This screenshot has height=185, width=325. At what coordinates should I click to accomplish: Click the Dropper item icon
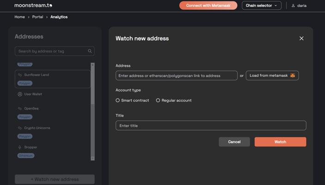tap(20, 147)
